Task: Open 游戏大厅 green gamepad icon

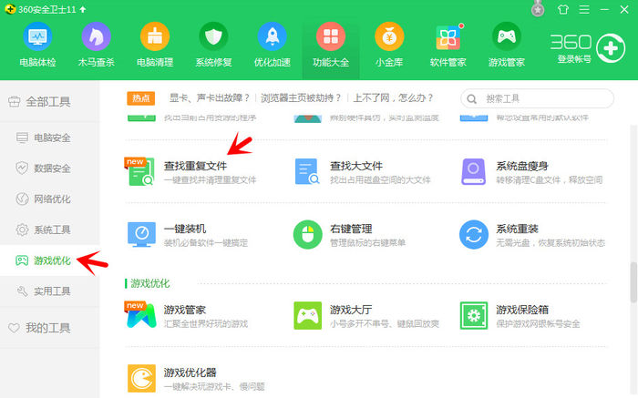Action: pos(308,315)
